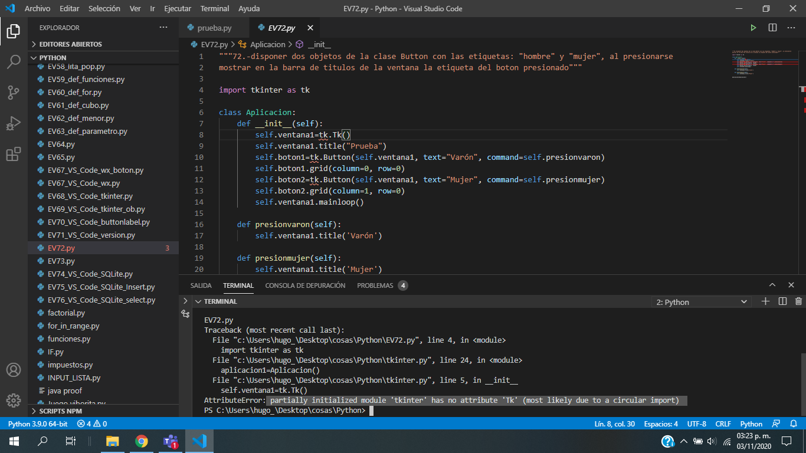The width and height of the screenshot is (806, 453).
Task: Open Explorer views and more actions ellipsis
Action: (163, 28)
